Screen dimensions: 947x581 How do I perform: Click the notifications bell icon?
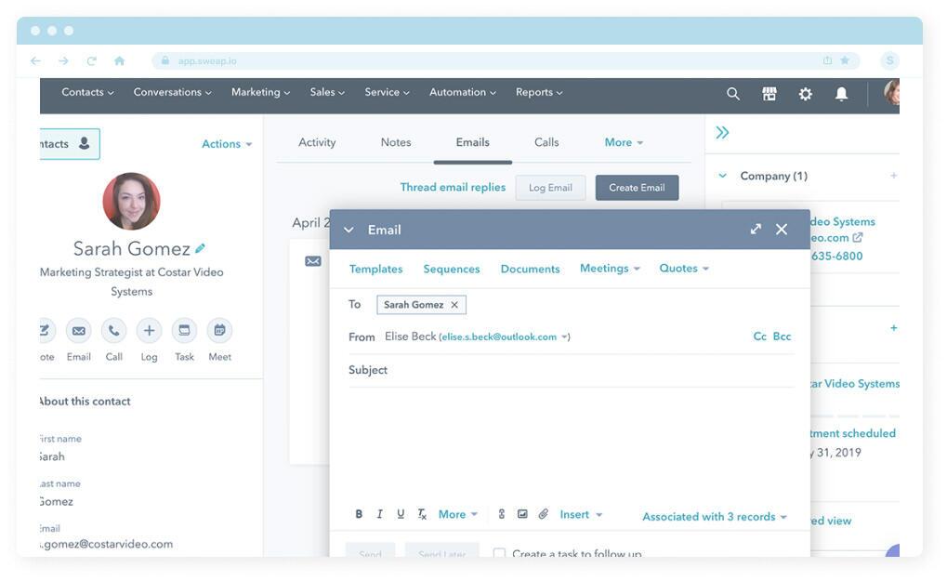(x=841, y=94)
